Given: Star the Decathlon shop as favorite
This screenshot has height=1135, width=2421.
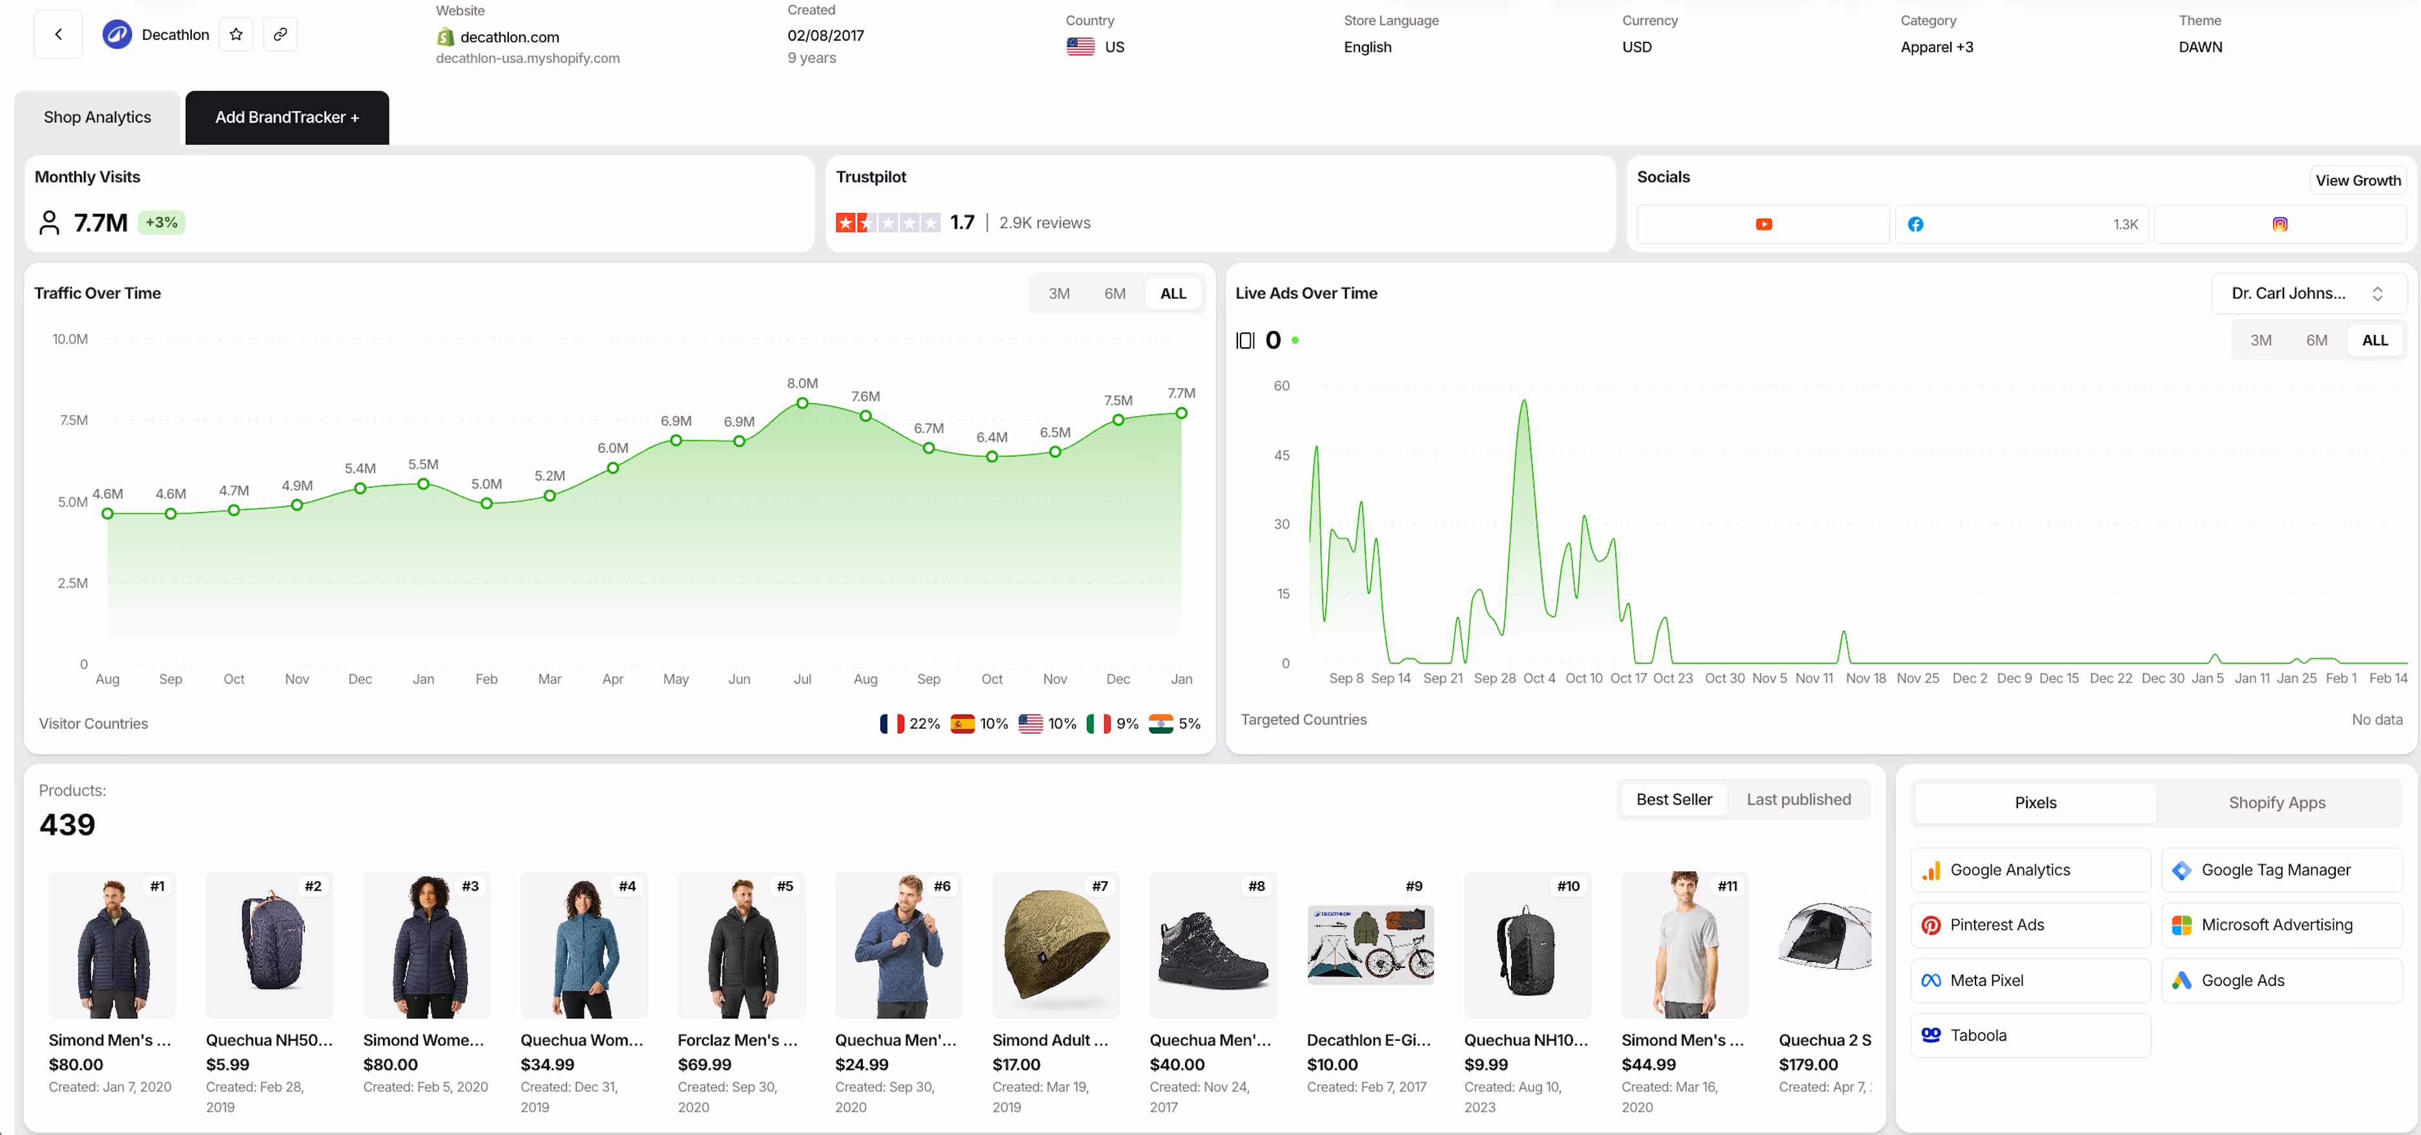Looking at the screenshot, I should pos(236,34).
